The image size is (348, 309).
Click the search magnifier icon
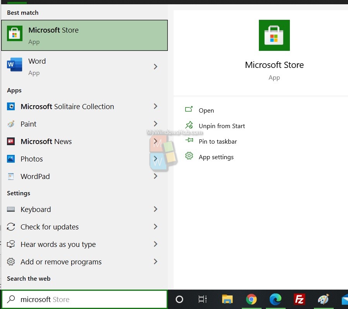coord(11,299)
